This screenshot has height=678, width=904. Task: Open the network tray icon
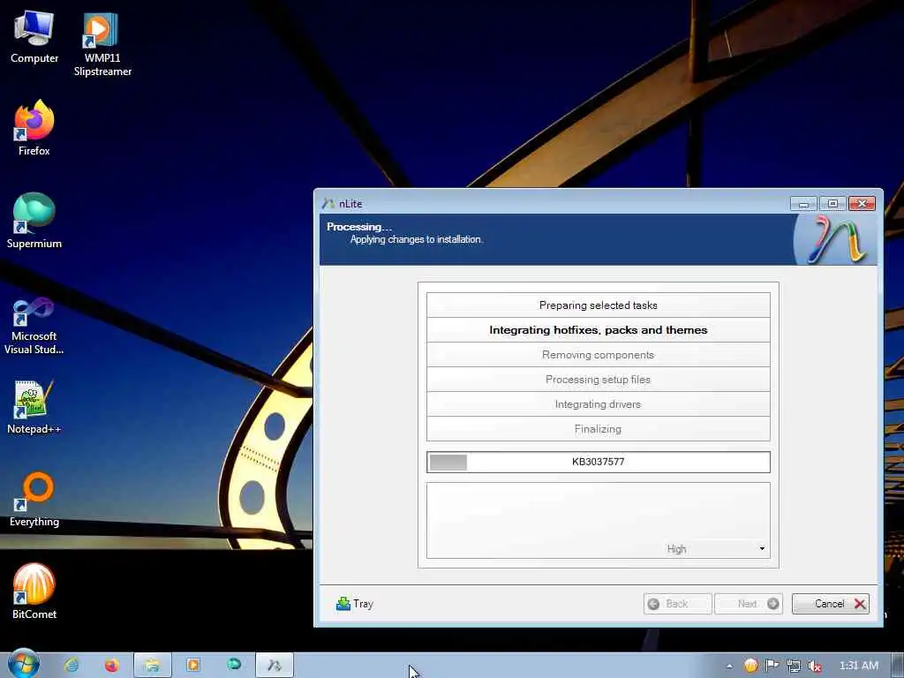(794, 666)
